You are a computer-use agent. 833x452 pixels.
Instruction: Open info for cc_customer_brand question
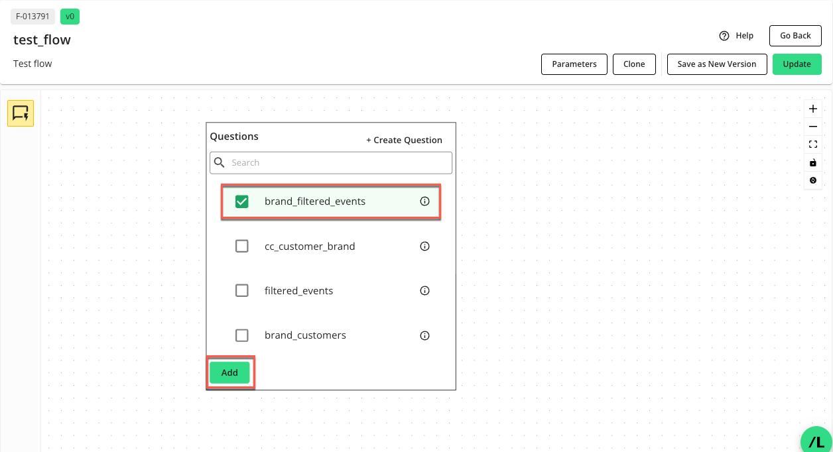point(424,245)
